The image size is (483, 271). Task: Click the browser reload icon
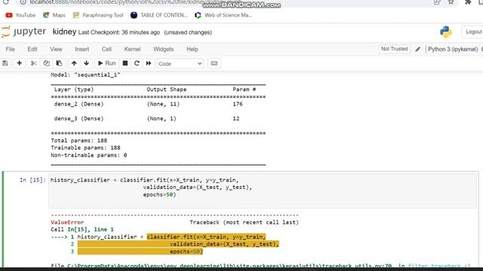tap(5, 2)
